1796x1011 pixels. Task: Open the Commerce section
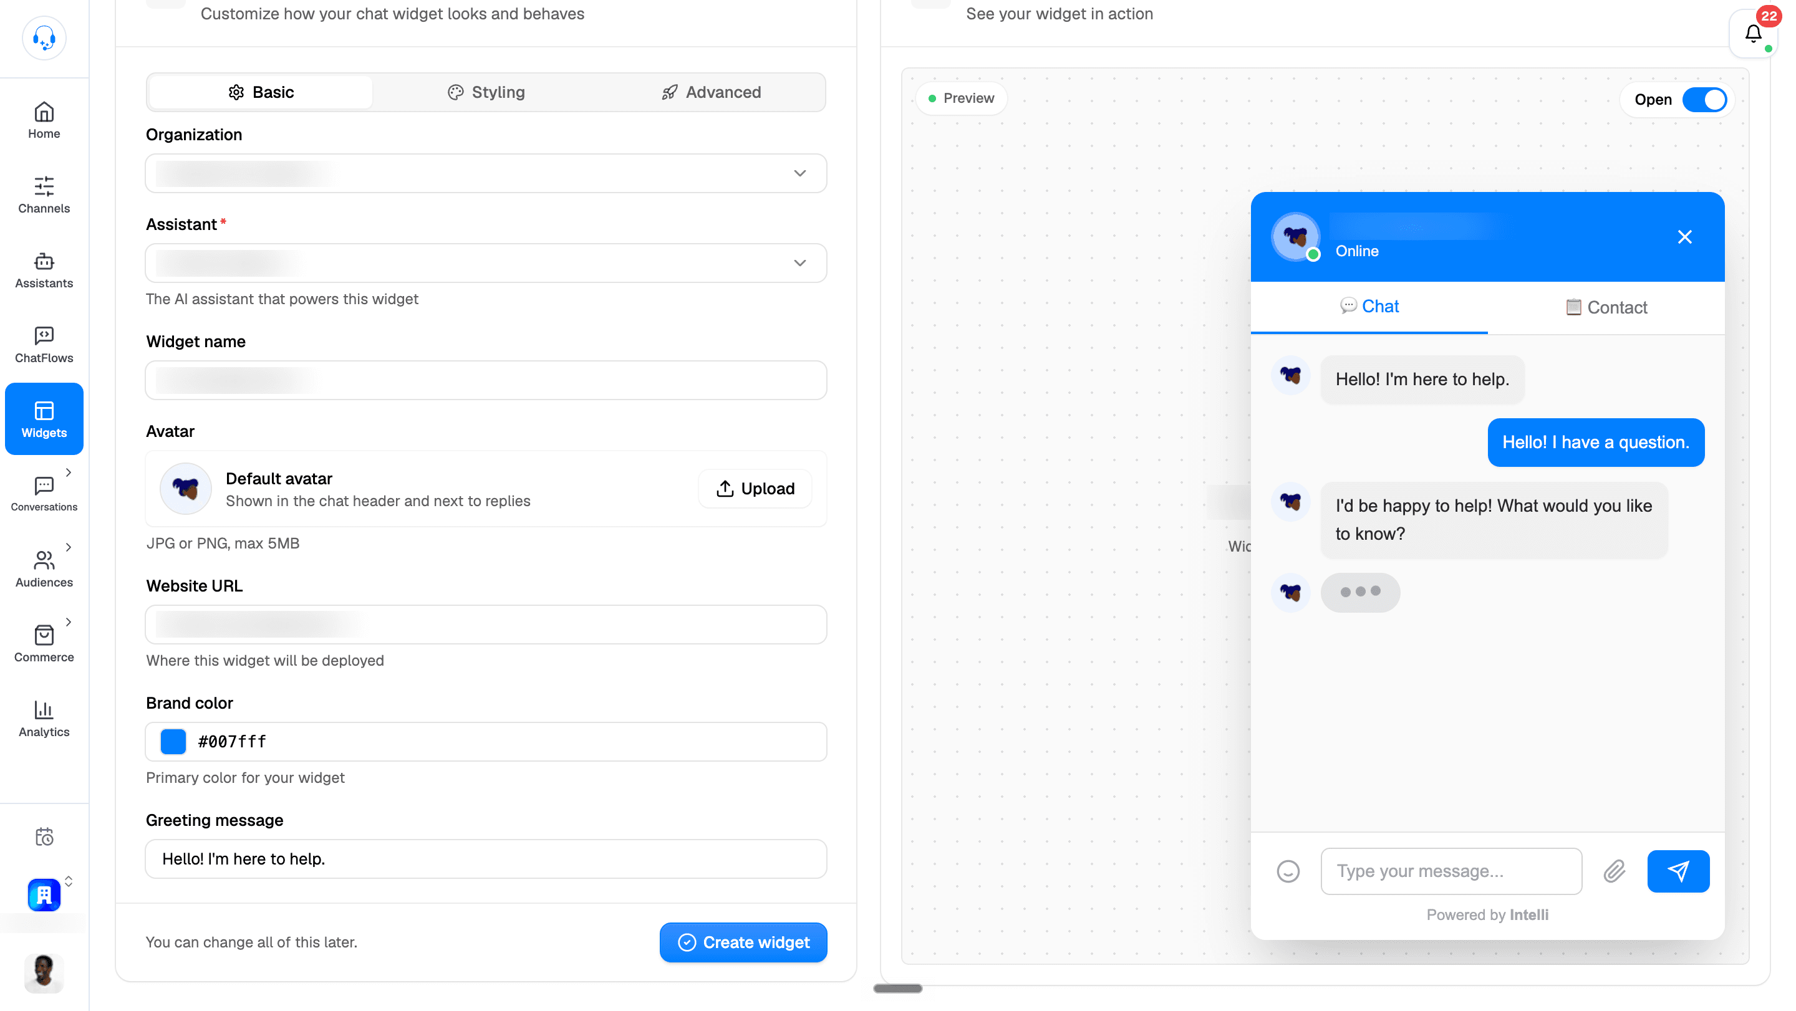(44, 643)
